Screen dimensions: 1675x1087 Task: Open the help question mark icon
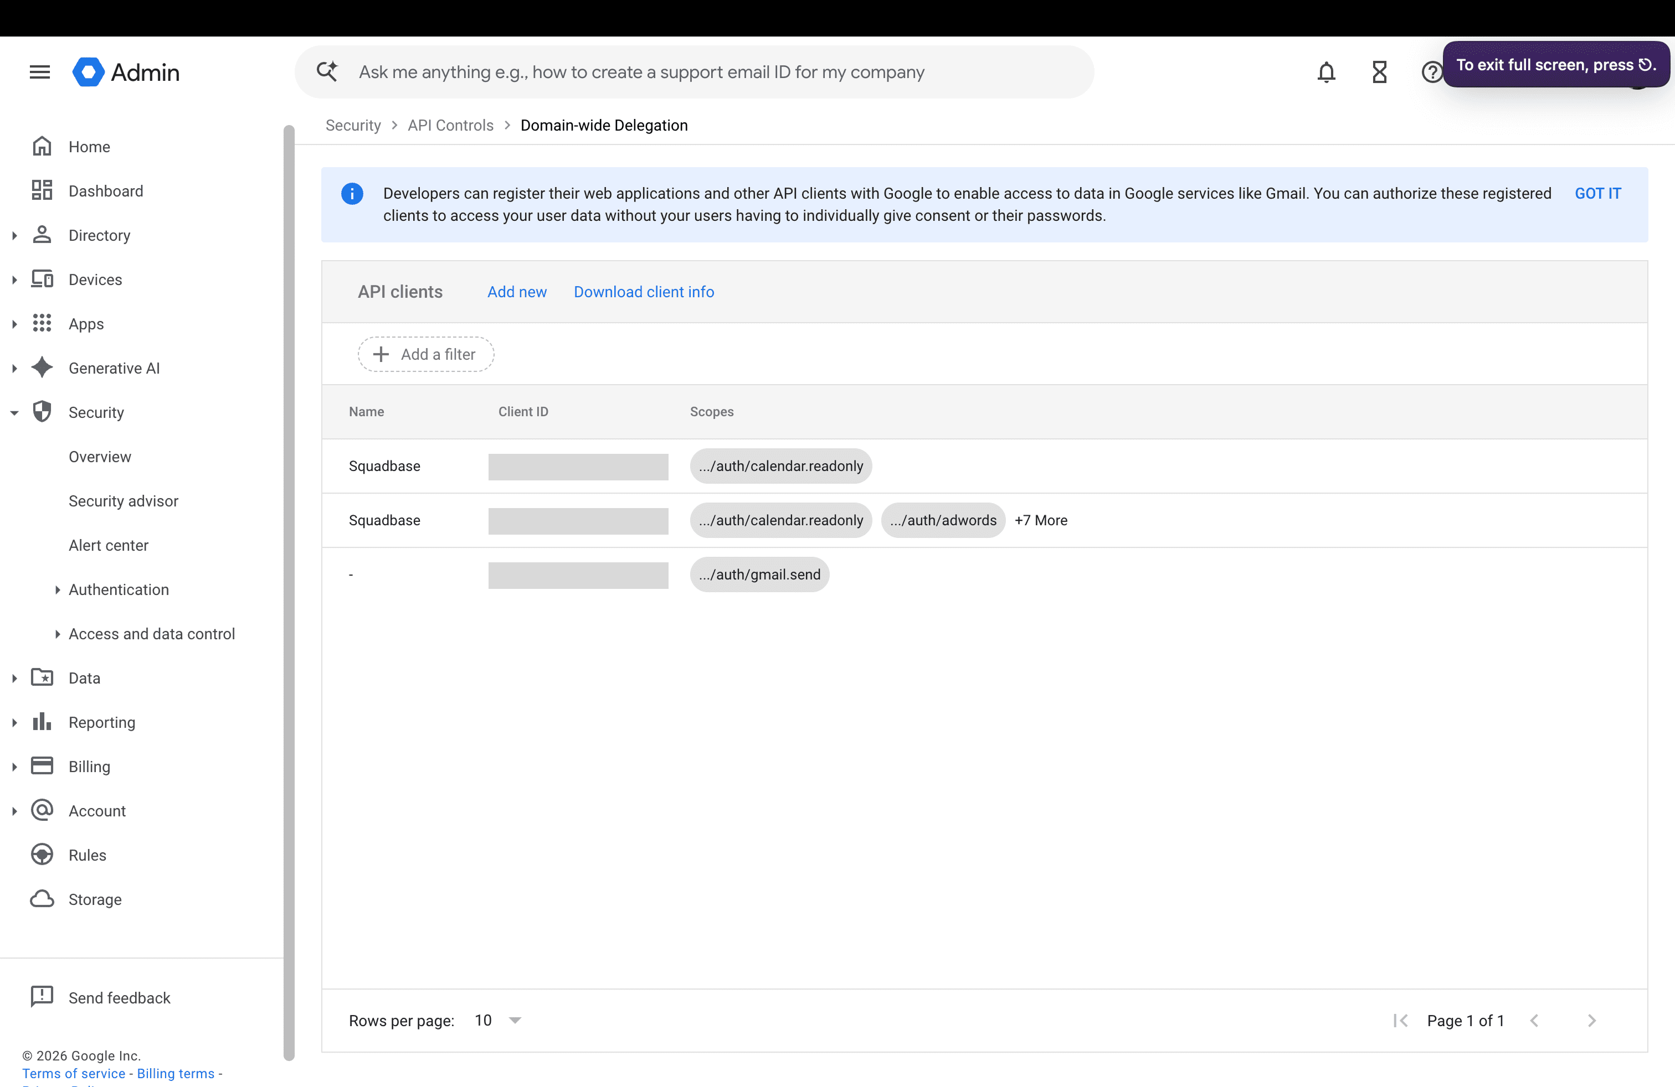(x=1432, y=72)
